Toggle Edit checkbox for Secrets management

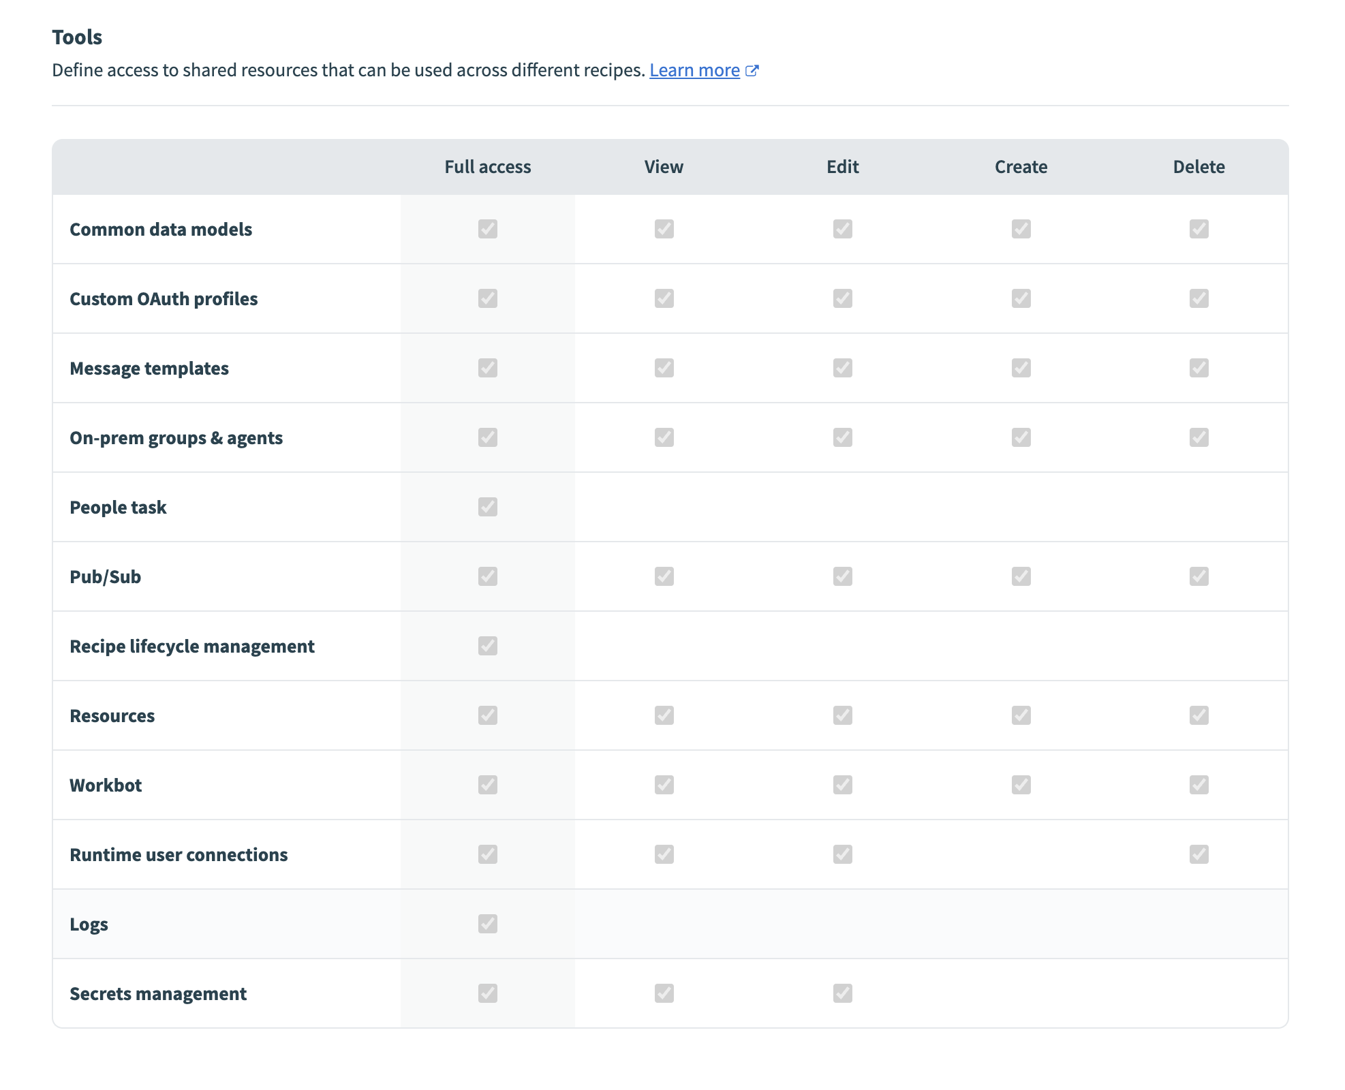click(842, 993)
